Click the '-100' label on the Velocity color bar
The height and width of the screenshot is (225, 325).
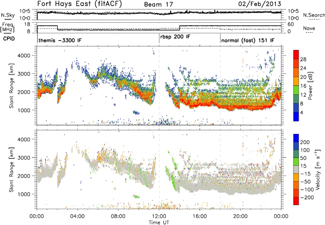[307, 189]
